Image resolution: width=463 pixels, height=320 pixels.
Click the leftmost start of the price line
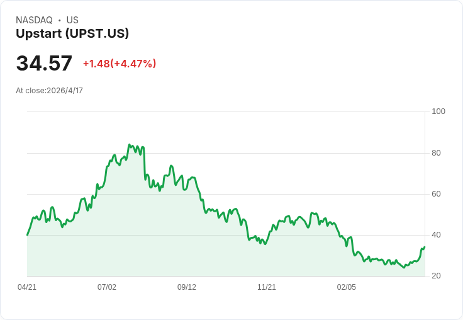click(x=27, y=235)
